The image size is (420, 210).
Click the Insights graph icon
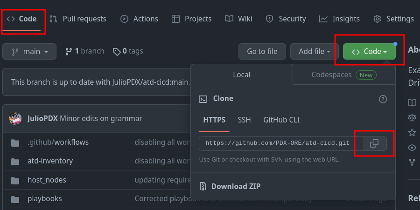click(x=323, y=19)
